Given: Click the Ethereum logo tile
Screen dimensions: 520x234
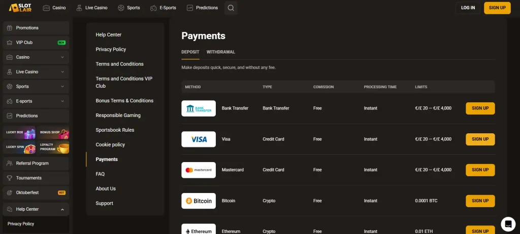Looking at the screenshot, I should tap(199, 229).
